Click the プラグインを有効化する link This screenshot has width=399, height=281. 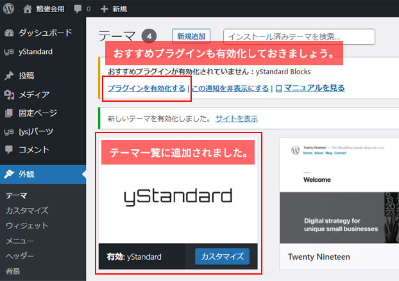click(x=146, y=88)
